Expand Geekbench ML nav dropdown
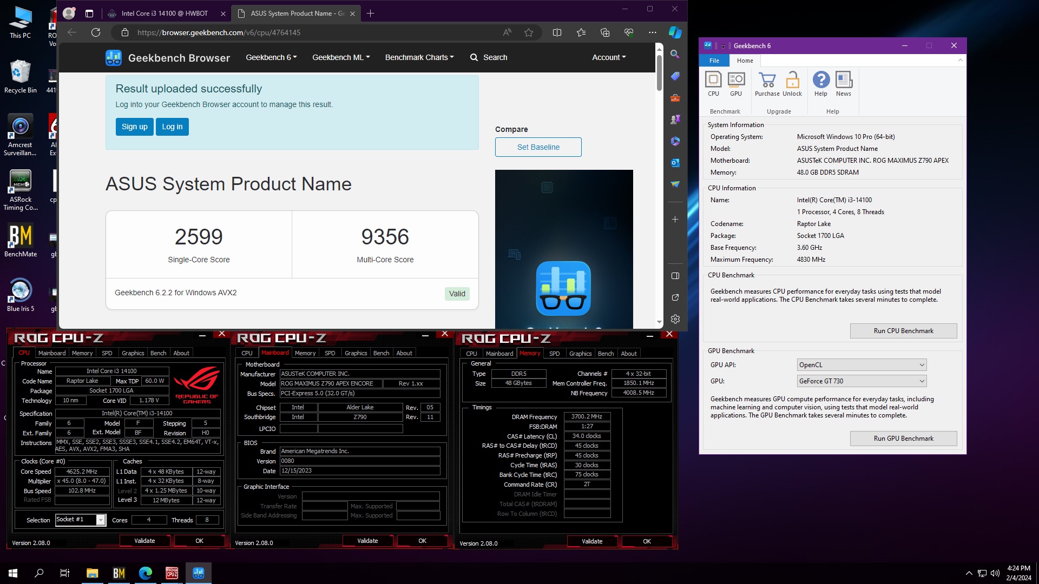 click(341, 57)
